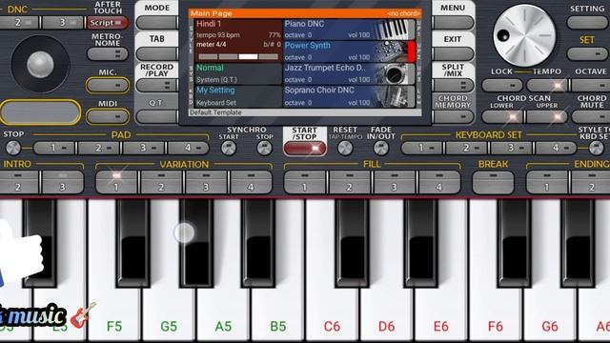Click the RESET tap tempo button
Image resolution: width=610 pixels, height=343 pixels.
click(345, 148)
